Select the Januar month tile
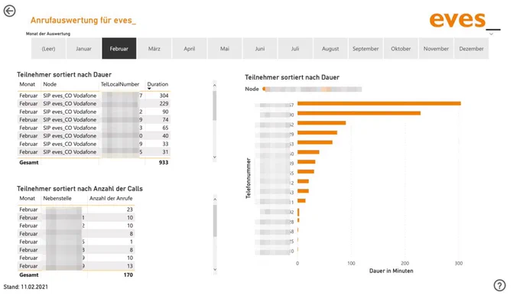This screenshot has width=520, height=296. pyautogui.click(x=83, y=48)
